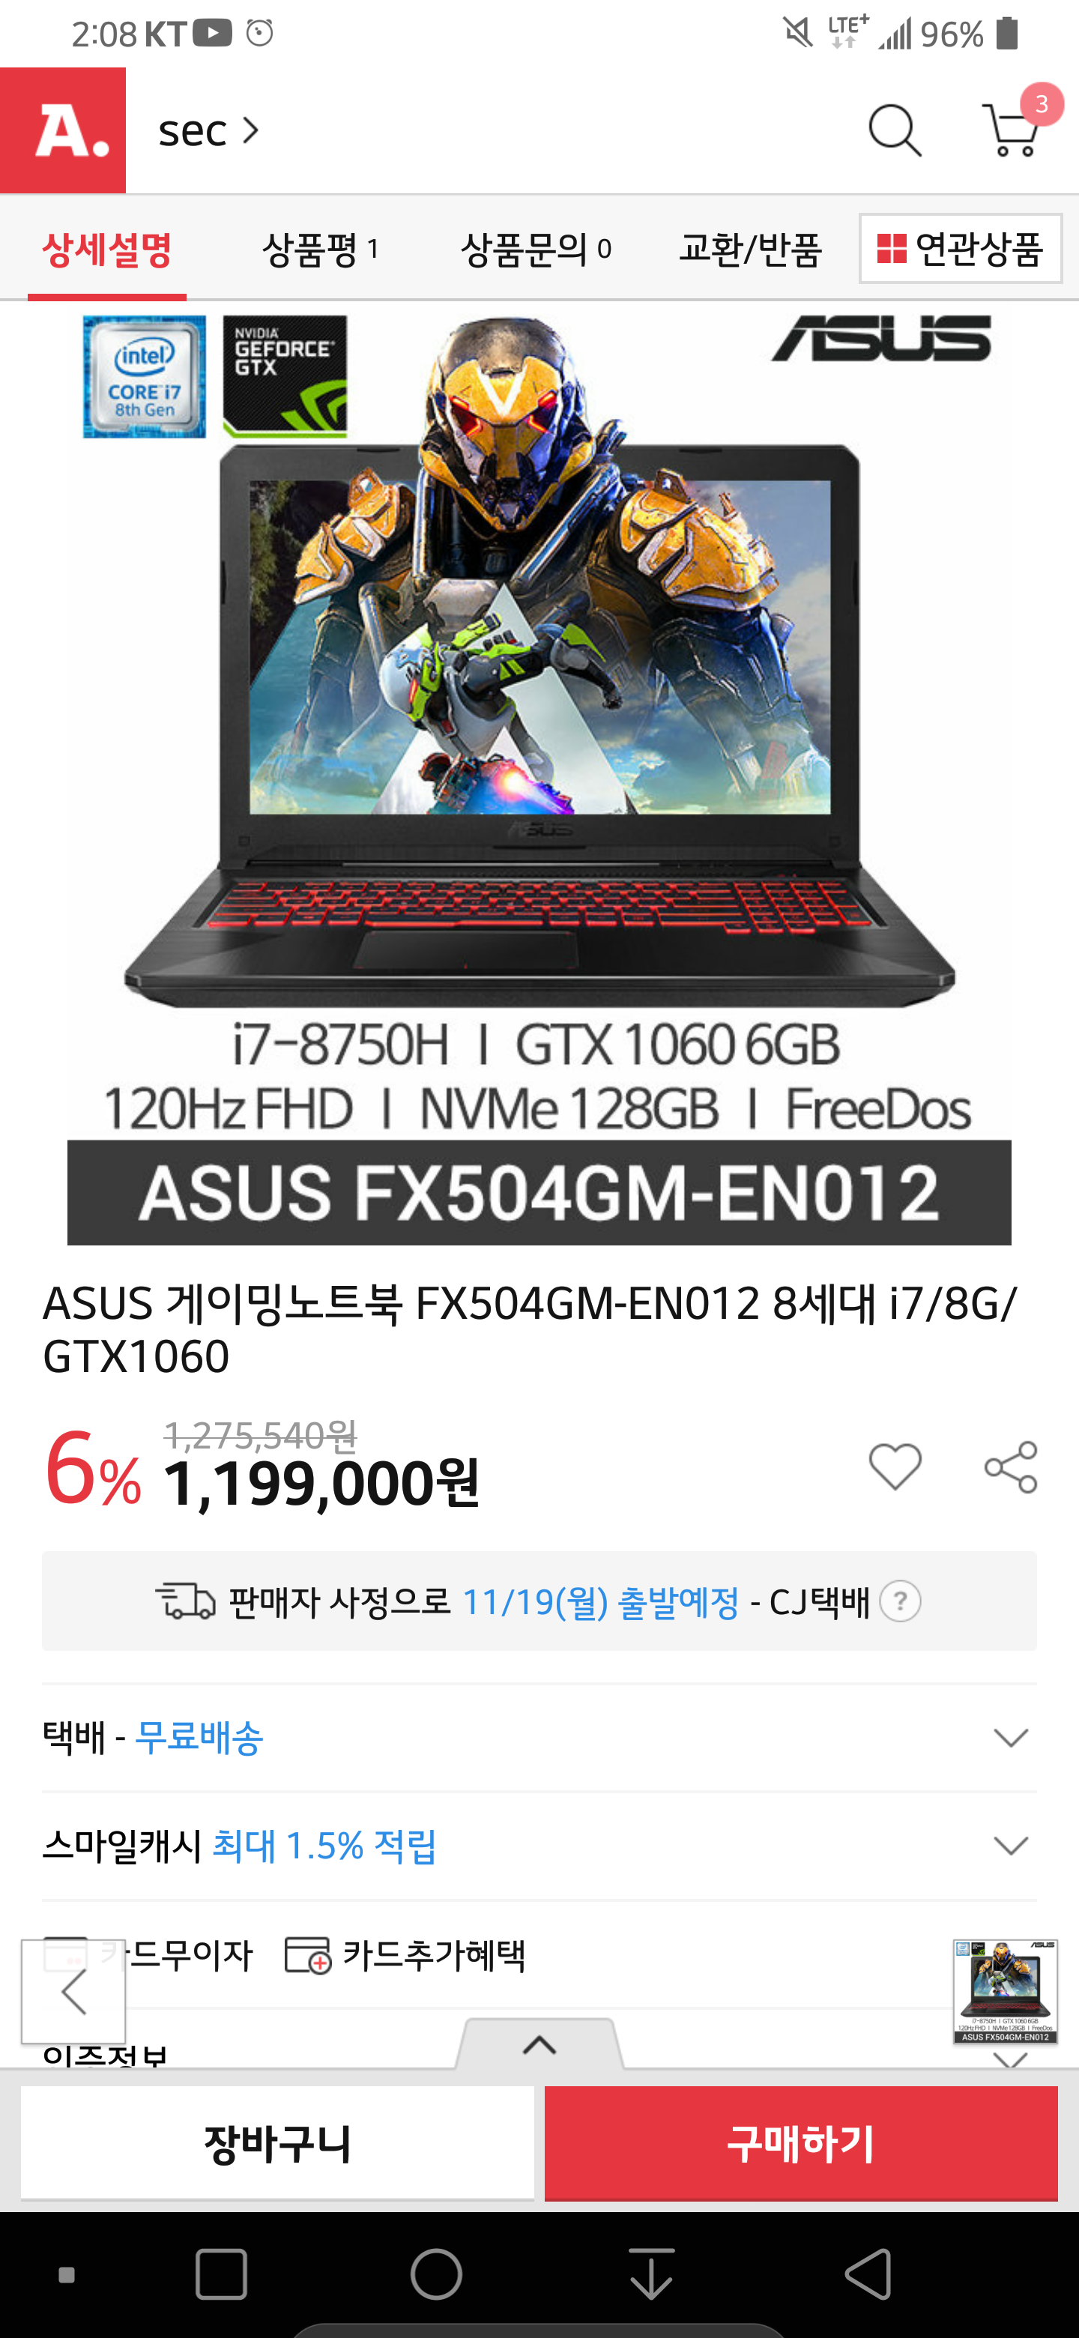The image size is (1079, 2338).
Task: Tap the small floating product thumbnail
Action: pos(1006,1991)
